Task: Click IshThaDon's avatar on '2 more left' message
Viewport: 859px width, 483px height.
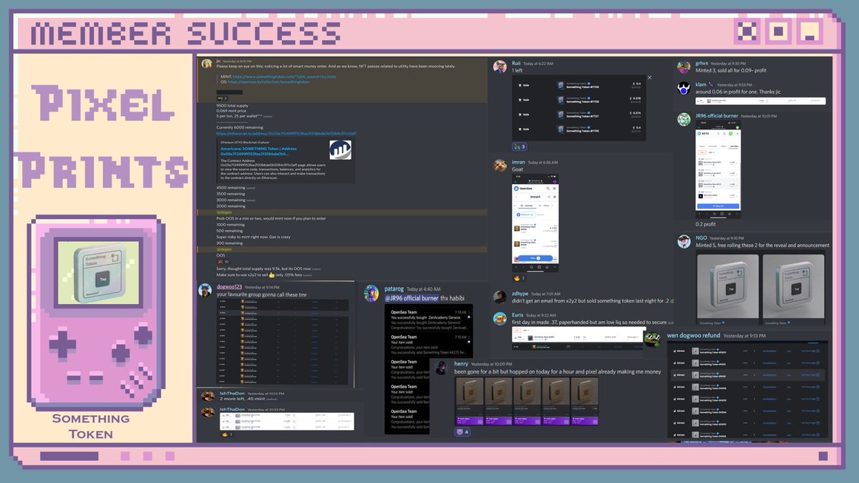Action: (x=207, y=396)
